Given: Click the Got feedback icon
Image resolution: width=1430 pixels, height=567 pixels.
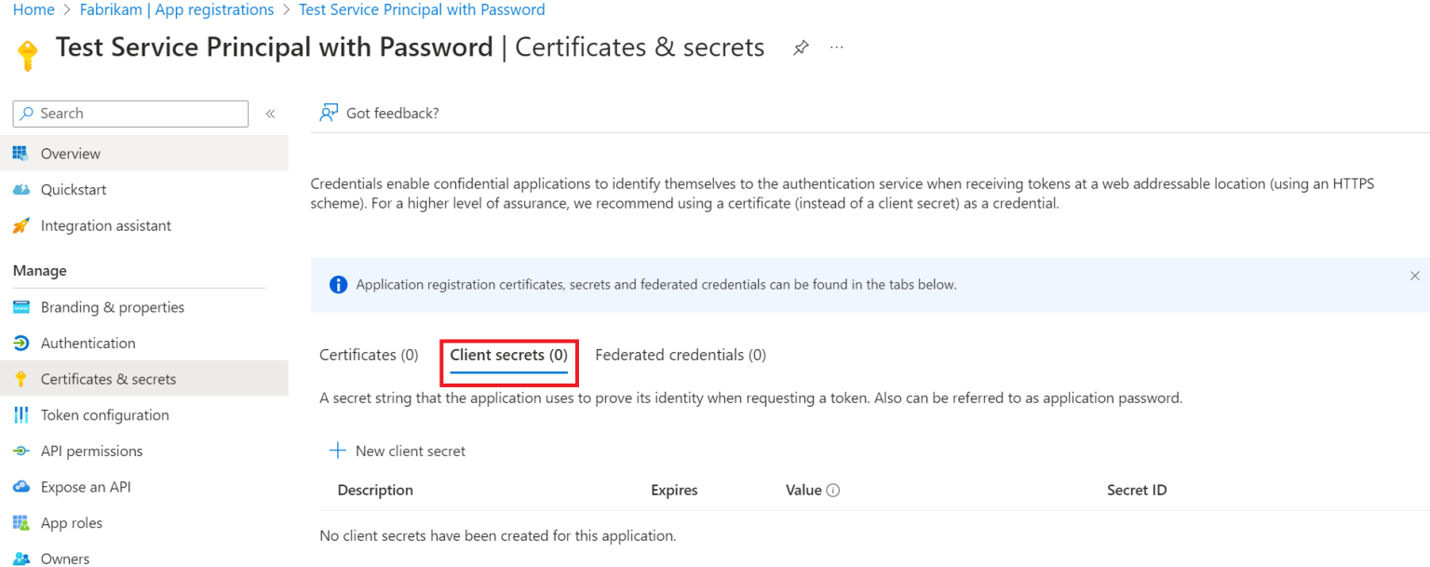Looking at the screenshot, I should (x=329, y=113).
